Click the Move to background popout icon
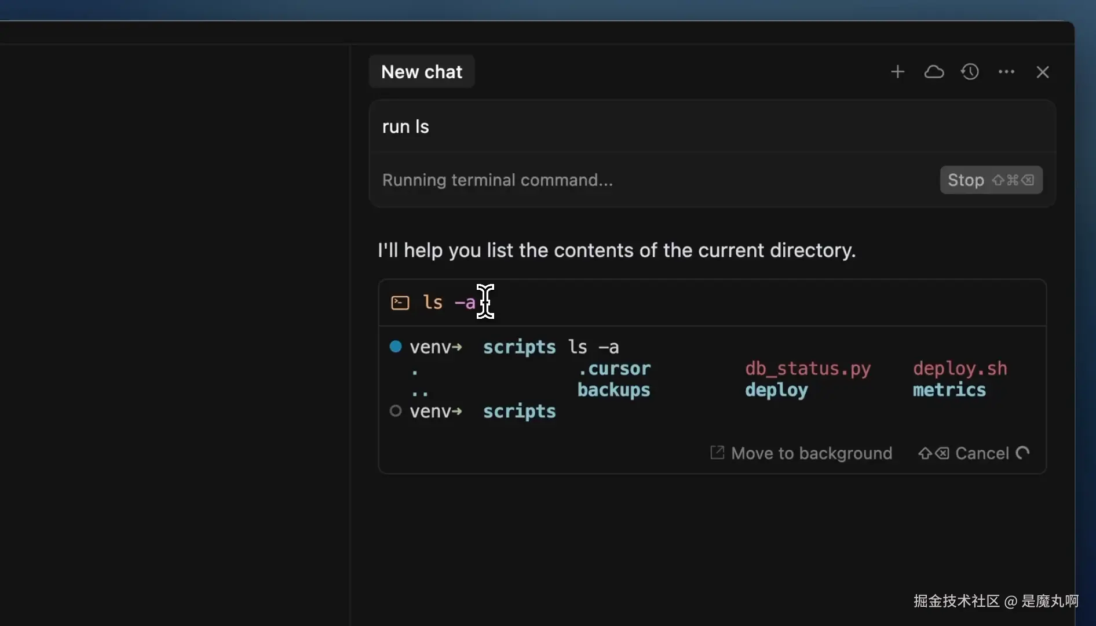Viewport: 1096px width, 626px height. [717, 453]
